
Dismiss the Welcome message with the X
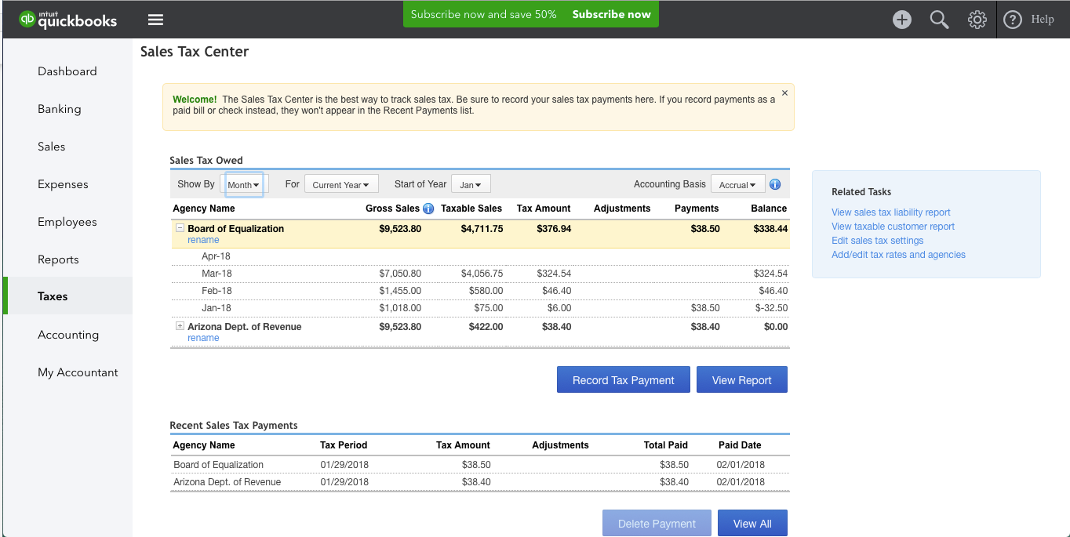[x=784, y=92]
